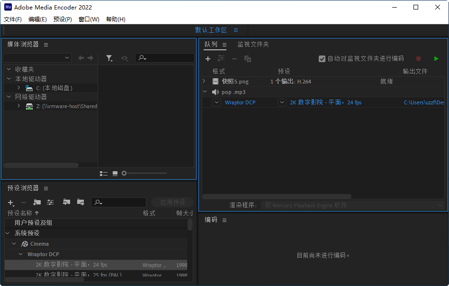Open the media browser filter icon

[x=109, y=58]
